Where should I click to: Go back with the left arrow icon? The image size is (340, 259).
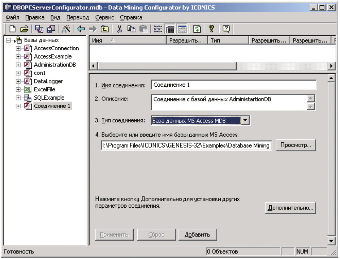[x=81, y=29]
